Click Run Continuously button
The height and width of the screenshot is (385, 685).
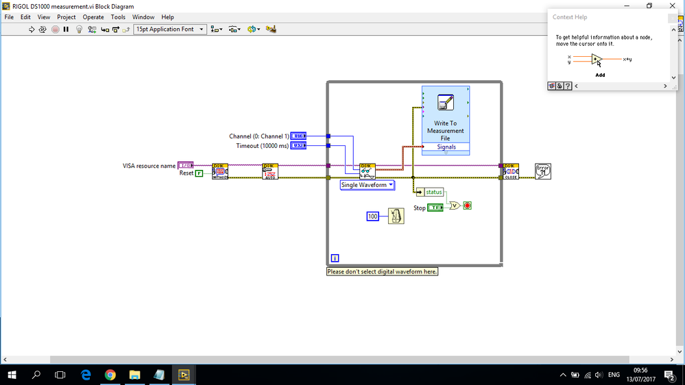[43, 29]
